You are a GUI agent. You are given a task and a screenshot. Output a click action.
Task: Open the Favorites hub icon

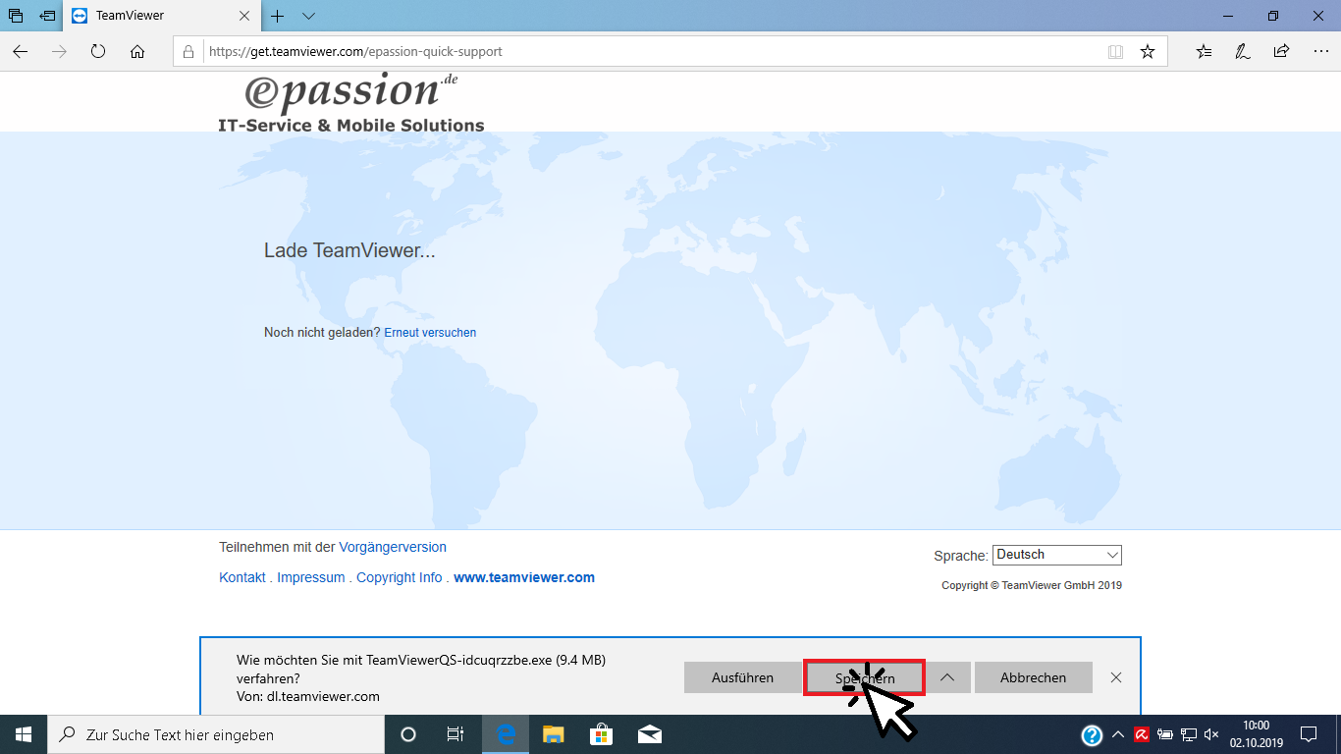(1205, 51)
